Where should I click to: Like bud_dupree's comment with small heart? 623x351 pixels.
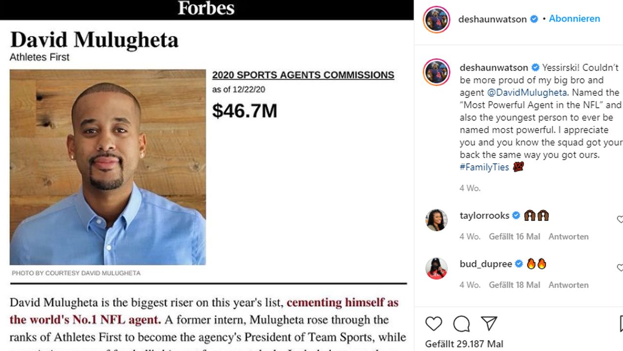[x=620, y=268]
